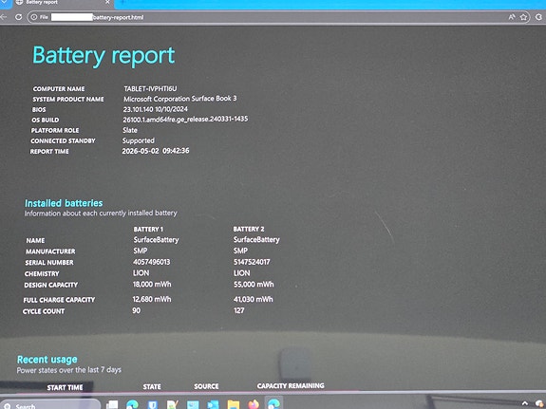Select the active Edge window in taskbar

[274, 403]
